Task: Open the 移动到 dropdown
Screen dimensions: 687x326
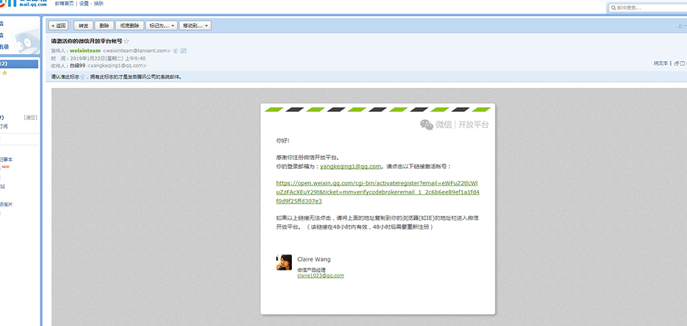Action: click(194, 25)
